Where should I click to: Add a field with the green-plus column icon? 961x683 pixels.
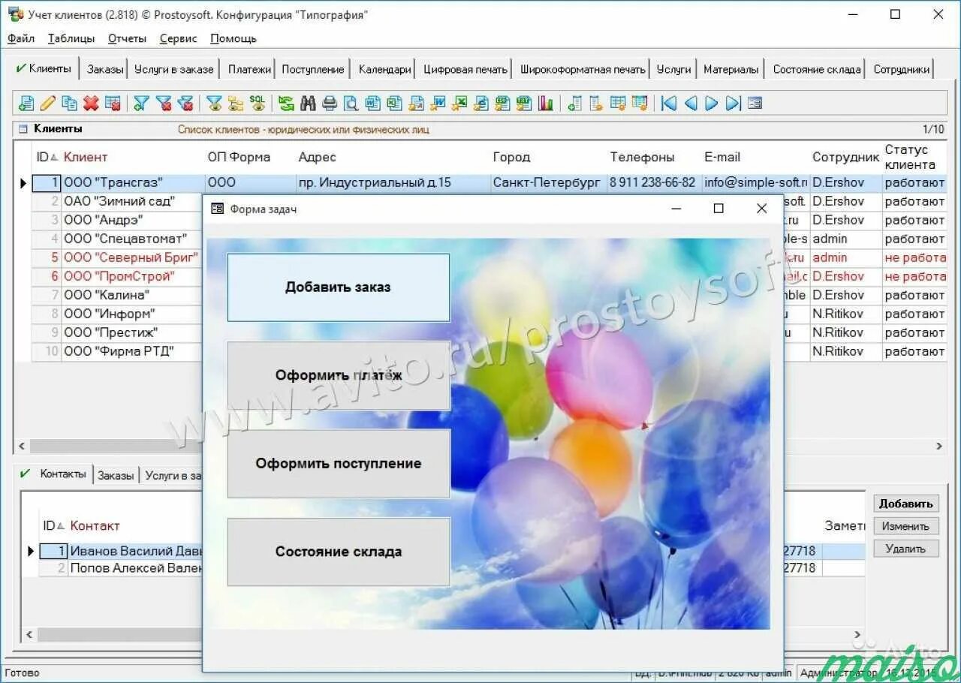pos(574,104)
